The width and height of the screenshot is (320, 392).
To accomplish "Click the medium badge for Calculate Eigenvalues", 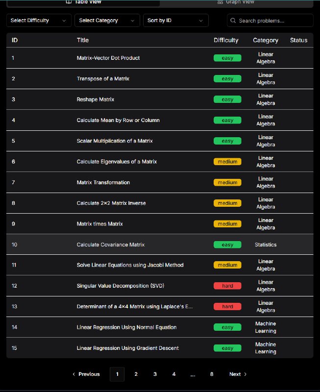I will click(227, 162).
